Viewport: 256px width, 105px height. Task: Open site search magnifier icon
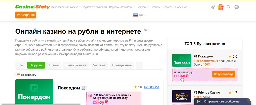(x=229, y=7)
